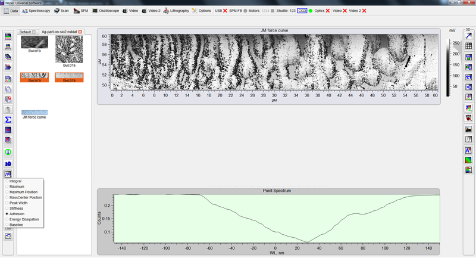
Task: Click the Sigma summation tool icon
Action: tap(8, 119)
